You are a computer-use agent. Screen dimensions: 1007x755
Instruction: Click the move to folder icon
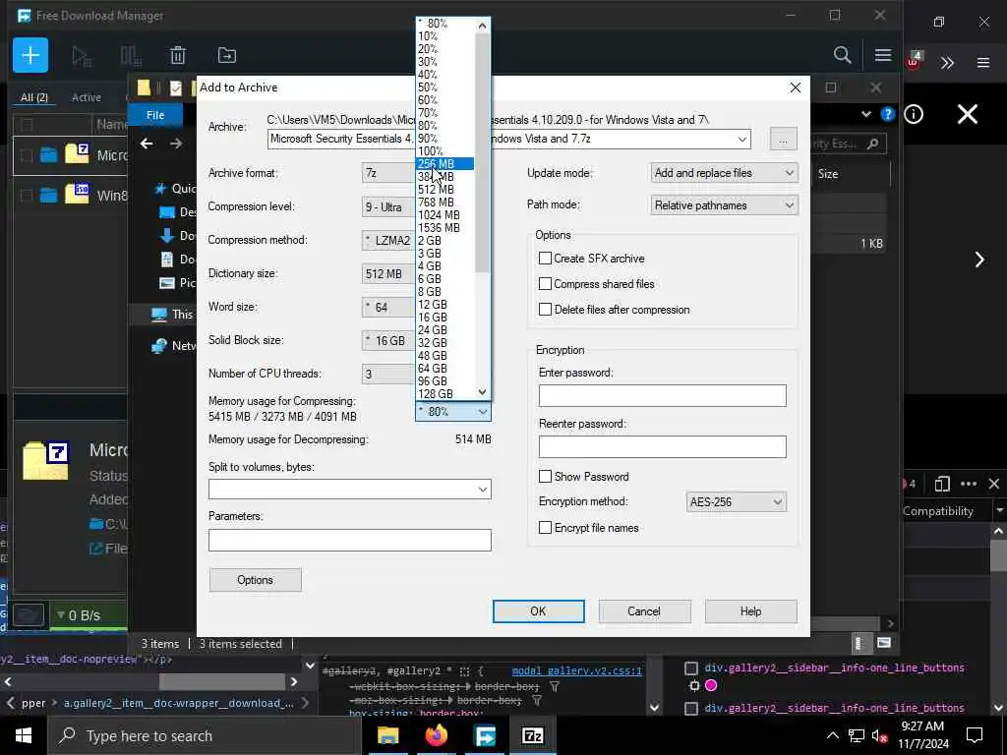[x=227, y=55]
